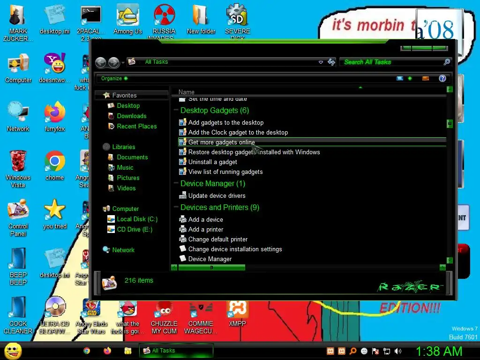The height and width of the screenshot is (360, 480).
Task: Click the Forward navigation arrow
Action: click(x=113, y=62)
